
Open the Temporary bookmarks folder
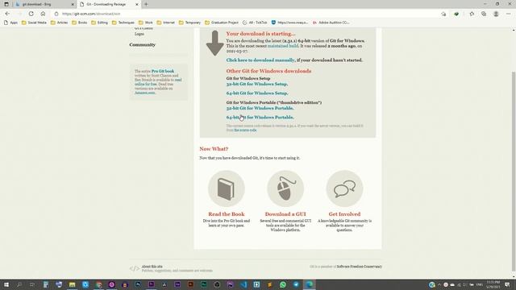189,23
